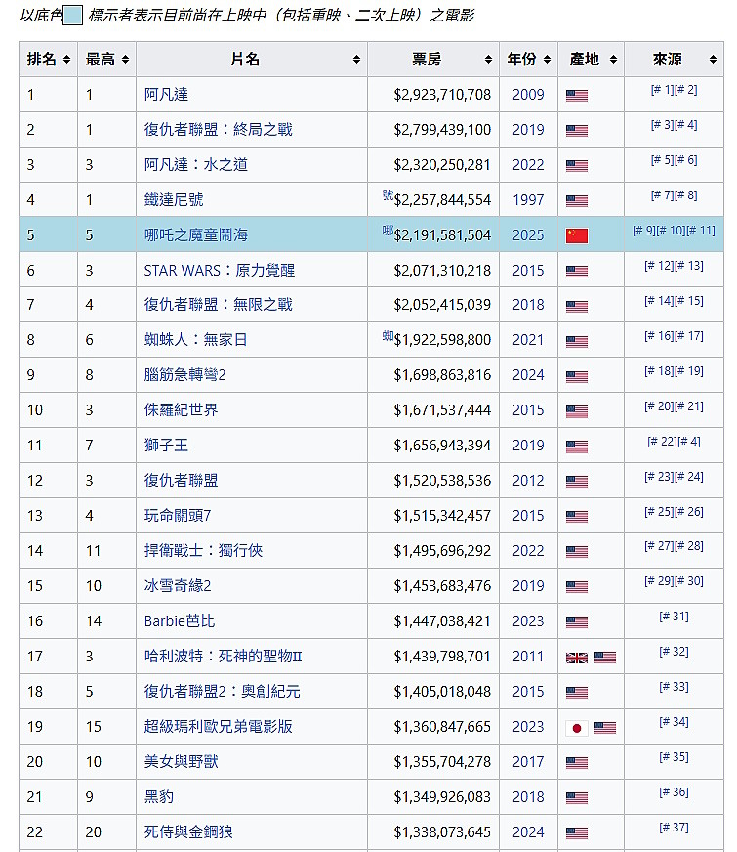Select the box office value $2,923,710,708

point(442,95)
